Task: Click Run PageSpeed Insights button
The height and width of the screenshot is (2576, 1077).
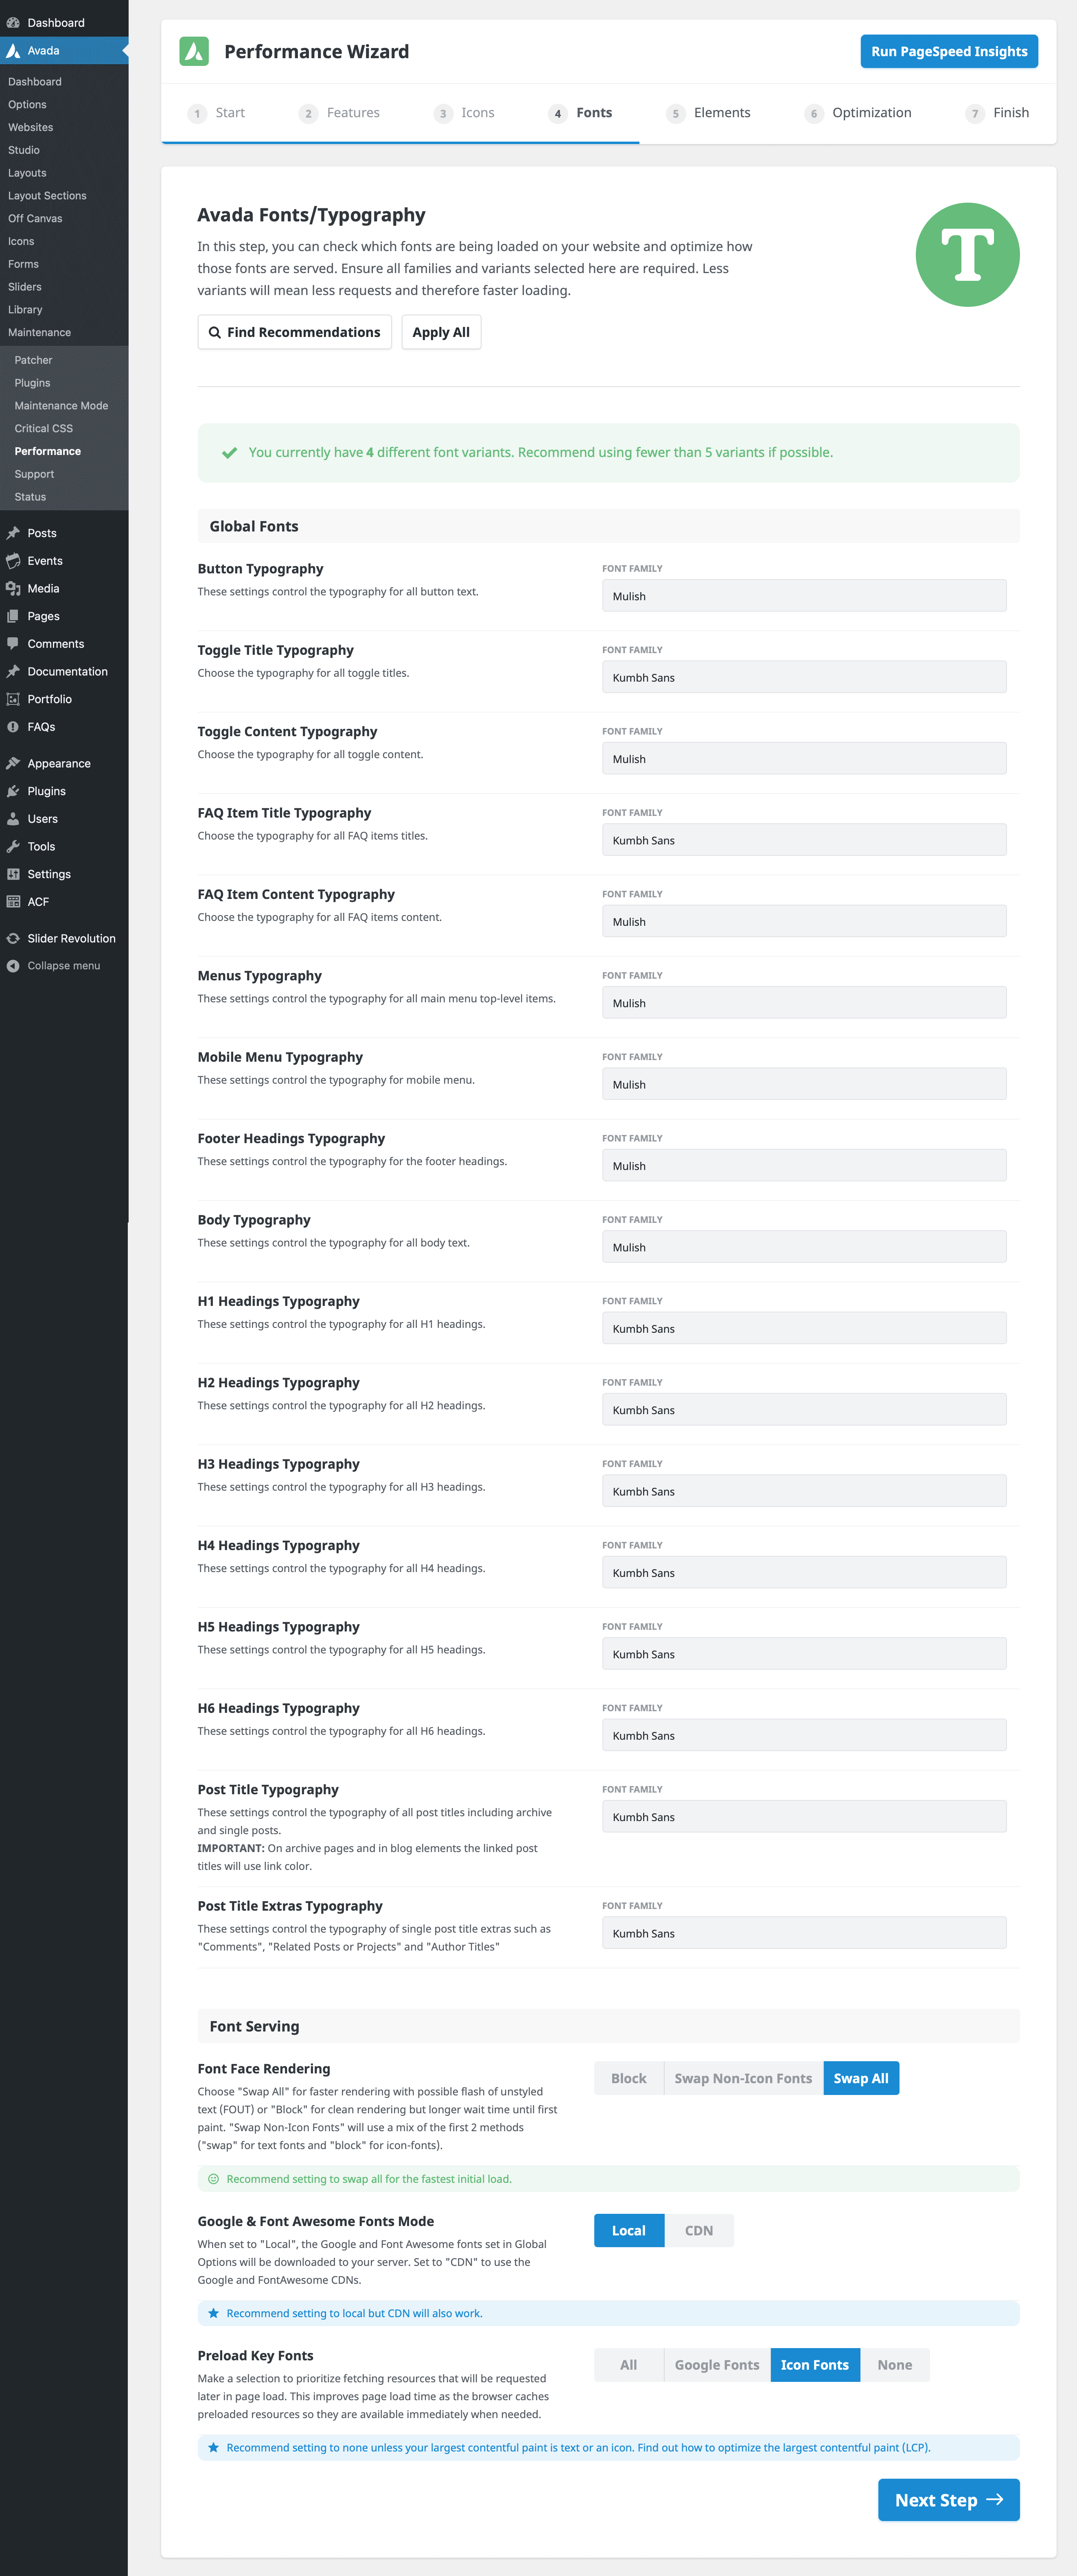Action: coord(949,51)
